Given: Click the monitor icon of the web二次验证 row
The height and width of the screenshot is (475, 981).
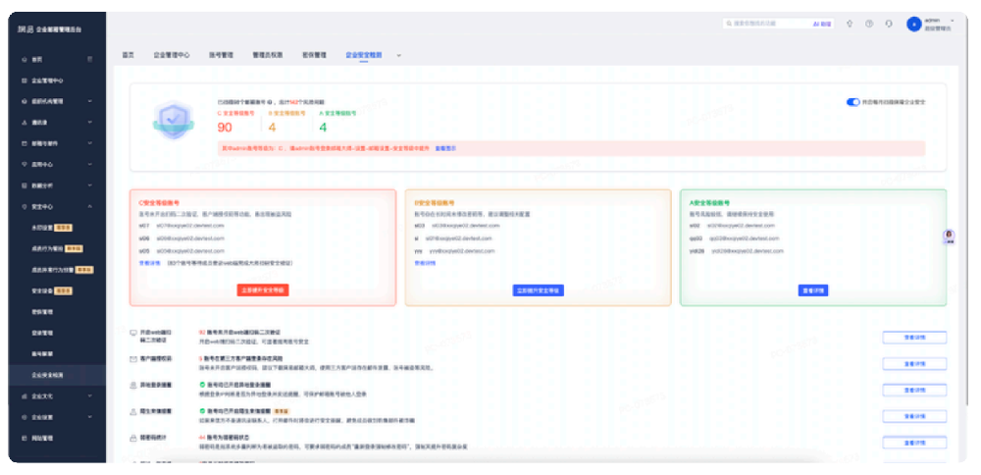Looking at the screenshot, I should 133,333.
